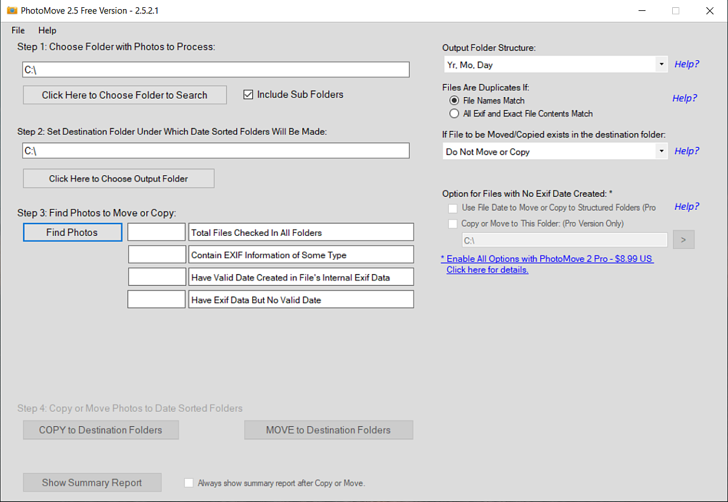Click count box for No Valid Date
The image size is (728, 502).
coord(157,300)
